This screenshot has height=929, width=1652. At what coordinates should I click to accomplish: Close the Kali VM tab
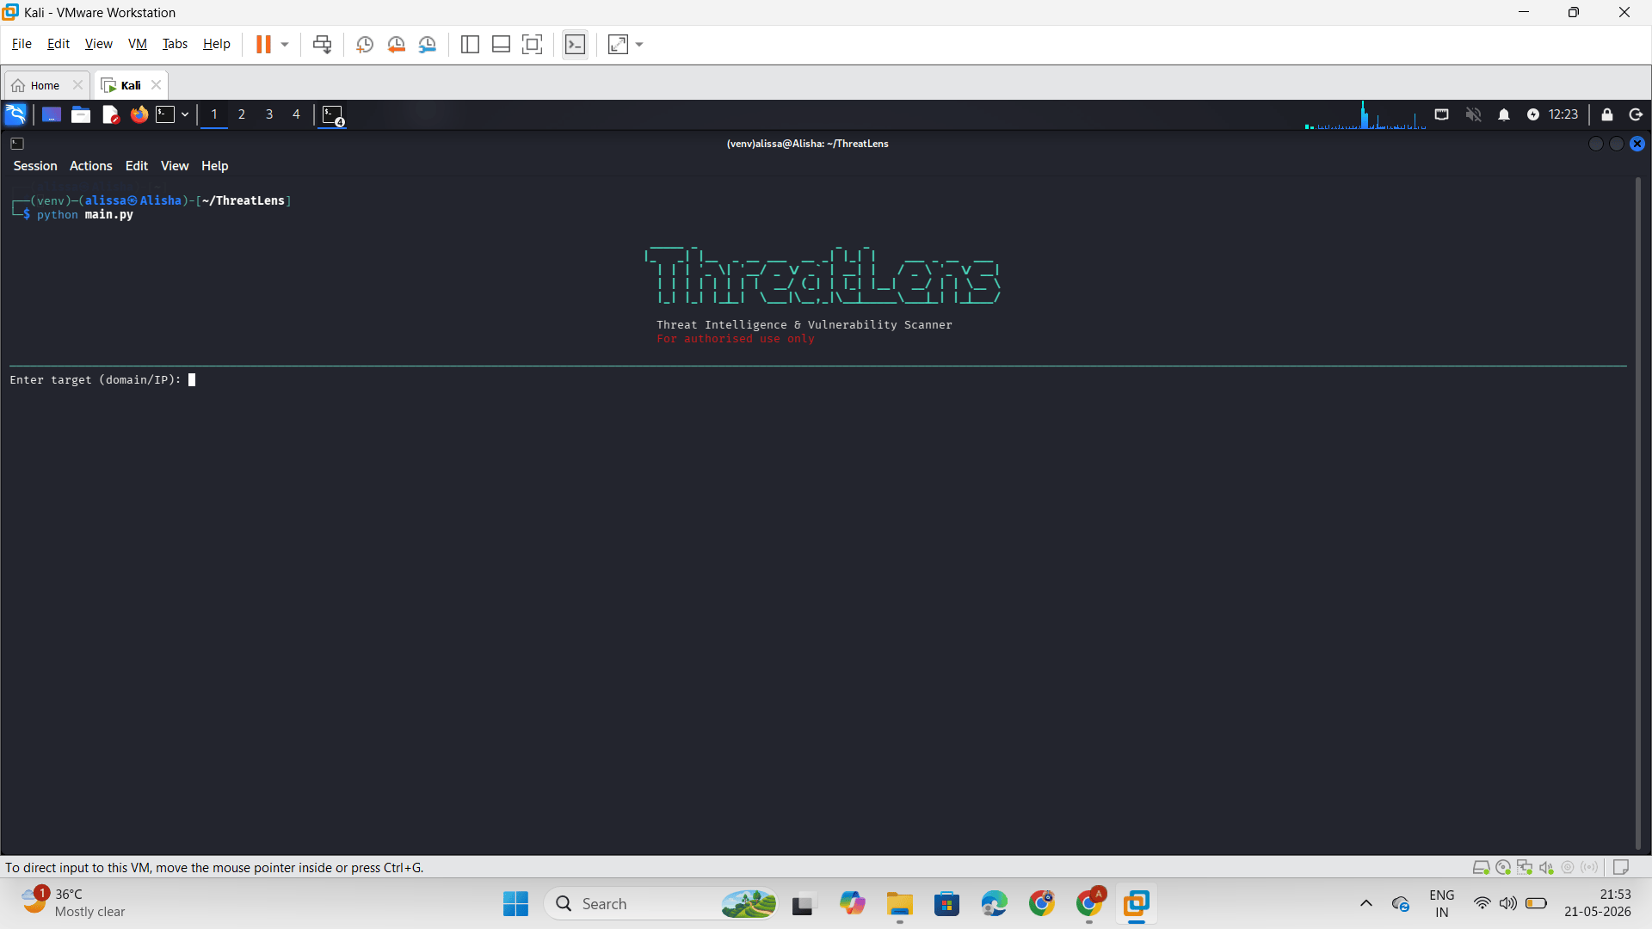[156, 84]
